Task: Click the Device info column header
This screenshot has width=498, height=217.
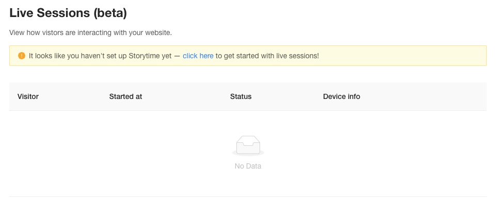Action: (x=341, y=96)
